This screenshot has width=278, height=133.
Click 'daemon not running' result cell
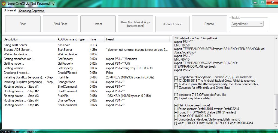[x=137, y=50]
